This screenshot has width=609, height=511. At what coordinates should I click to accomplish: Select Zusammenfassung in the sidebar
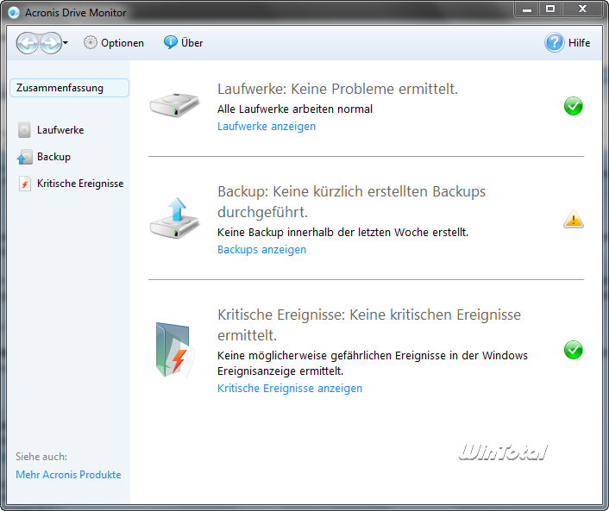[x=70, y=88]
